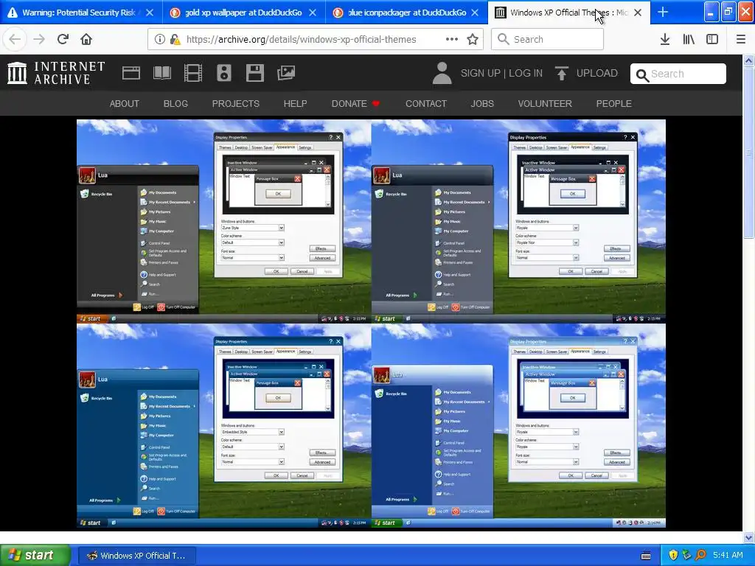Toggle the Firefox sidebar view
Viewport: 755px width, 566px height.
coord(712,39)
